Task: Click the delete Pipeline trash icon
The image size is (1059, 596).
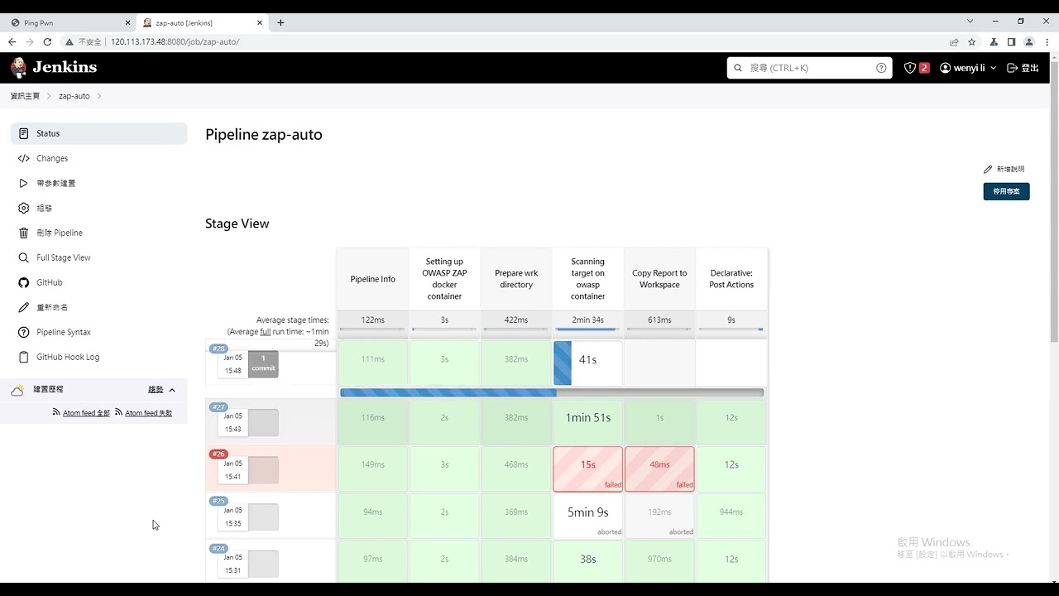Action: coord(23,233)
